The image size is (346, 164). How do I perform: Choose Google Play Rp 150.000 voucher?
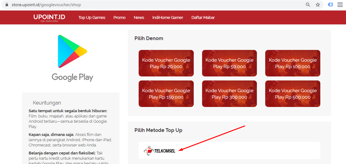click(166, 94)
